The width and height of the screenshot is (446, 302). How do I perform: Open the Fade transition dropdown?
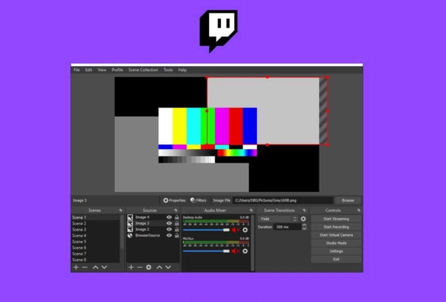click(x=278, y=219)
